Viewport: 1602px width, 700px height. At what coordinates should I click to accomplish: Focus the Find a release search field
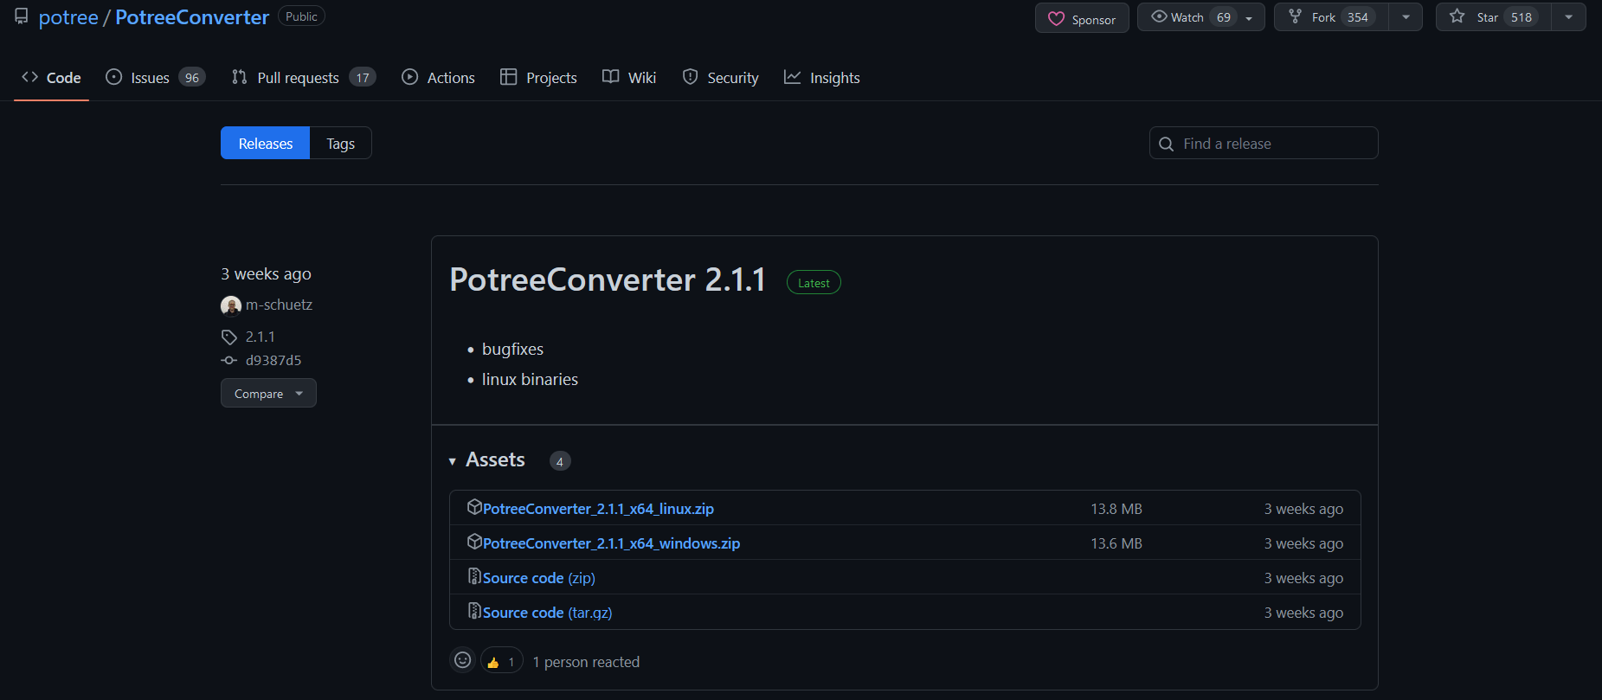pyautogui.click(x=1264, y=143)
